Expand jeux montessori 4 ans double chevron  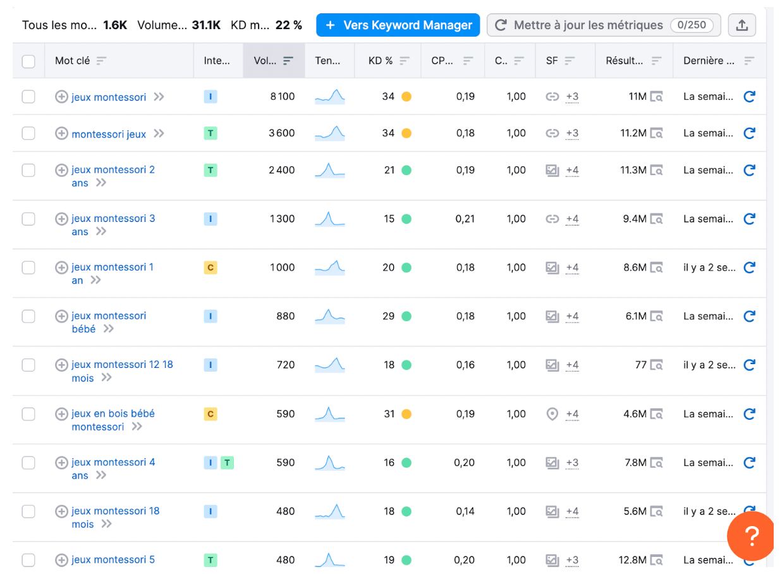coord(101,475)
